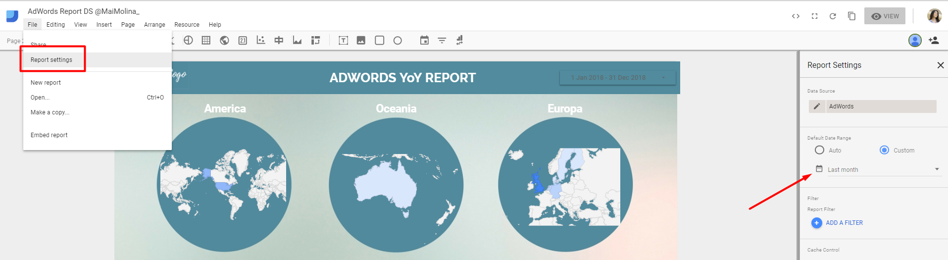This screenshot has height=260, width=948.
Task: Choose Open... from File menu
Action: coord(97,98)
